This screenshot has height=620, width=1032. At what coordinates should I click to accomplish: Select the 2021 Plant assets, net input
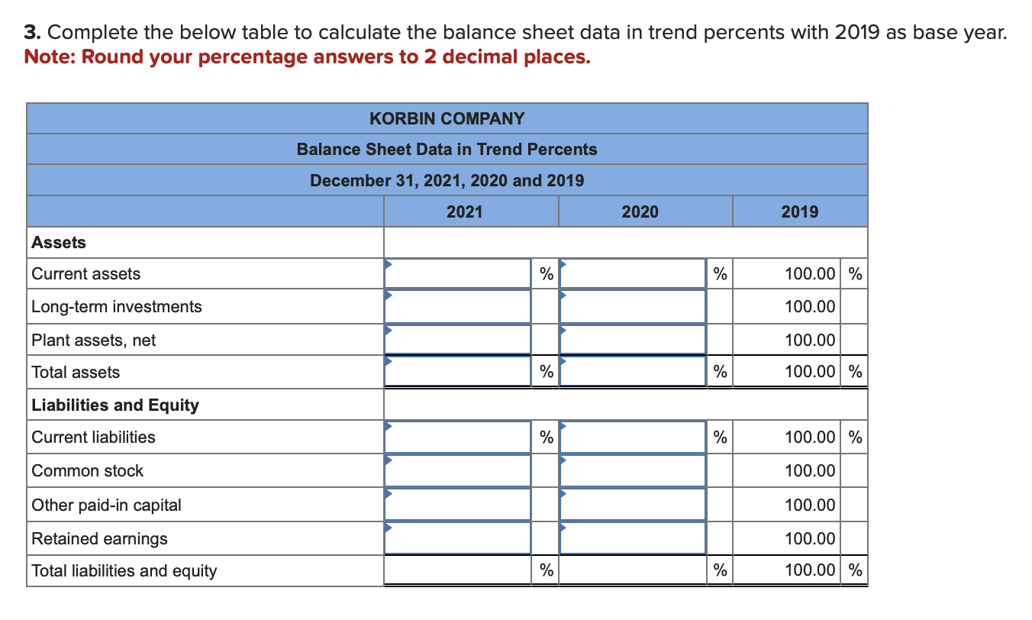coord(458,340)
